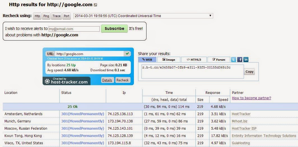The width and height of the screenshot is (298, 147).
Task: Select the '25 Up' locations value
Action: tap(71, 65)
